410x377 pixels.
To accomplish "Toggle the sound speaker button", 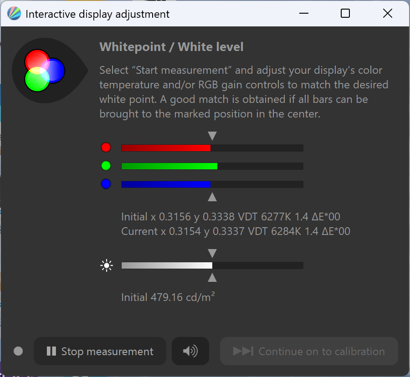I will click(190, 351).
